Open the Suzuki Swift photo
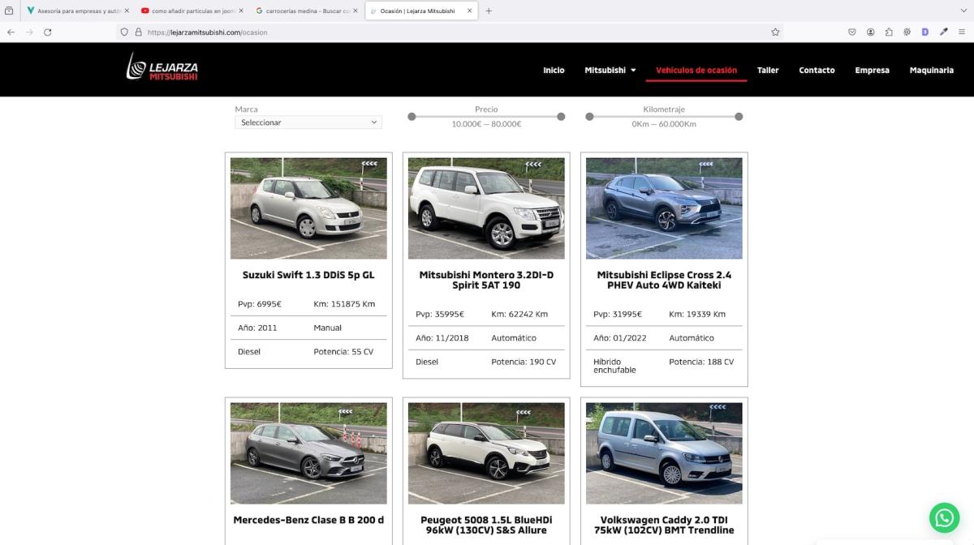 click(308, 208)
